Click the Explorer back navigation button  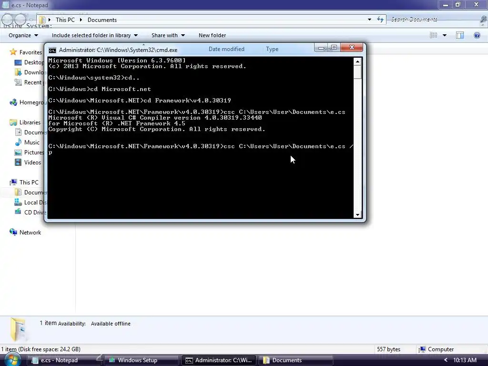point(7,20)
